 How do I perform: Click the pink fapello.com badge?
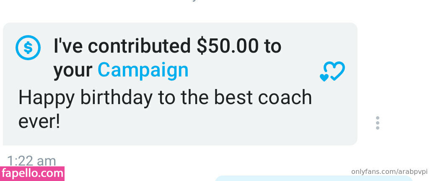[32, 173]
